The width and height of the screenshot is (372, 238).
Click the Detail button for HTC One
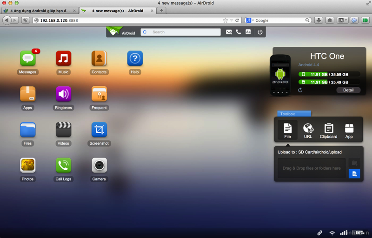pyautogui.click(x=348, y=90)
